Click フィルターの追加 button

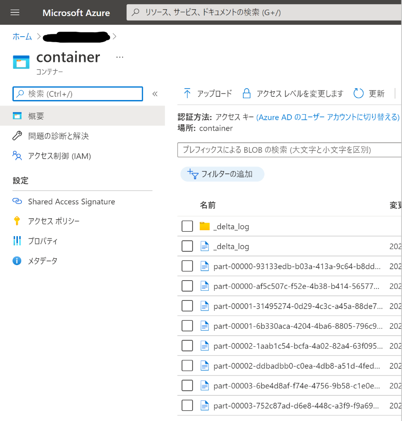(x=222, y=174)
